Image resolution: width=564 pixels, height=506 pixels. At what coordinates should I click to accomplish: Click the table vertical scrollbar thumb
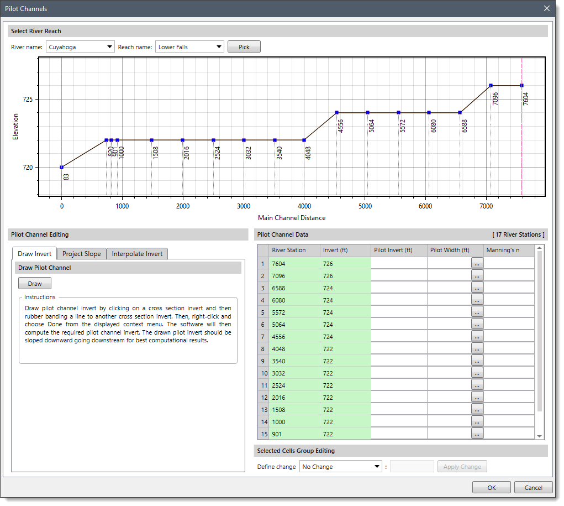pyautogui.click(x=539, y=331)
